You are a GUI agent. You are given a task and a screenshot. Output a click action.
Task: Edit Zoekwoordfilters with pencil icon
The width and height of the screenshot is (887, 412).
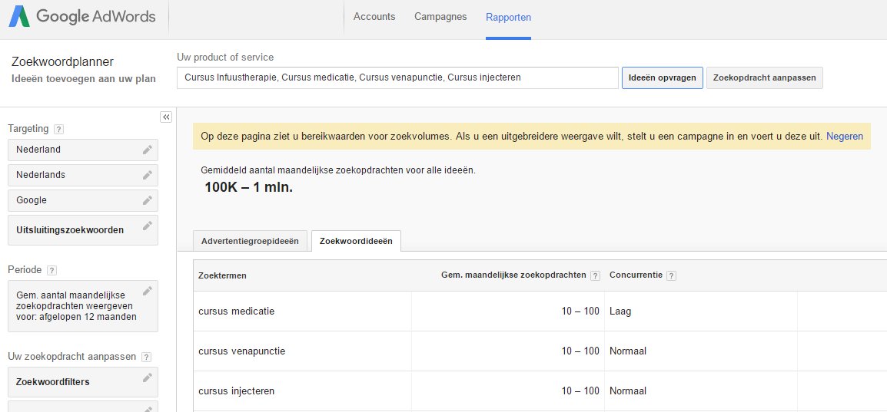coord(147,377)
